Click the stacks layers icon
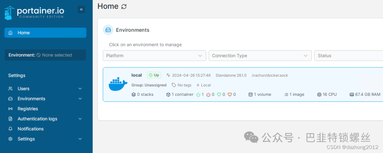Viewport: 383px width, 153px height. click(x=134, y=95)
